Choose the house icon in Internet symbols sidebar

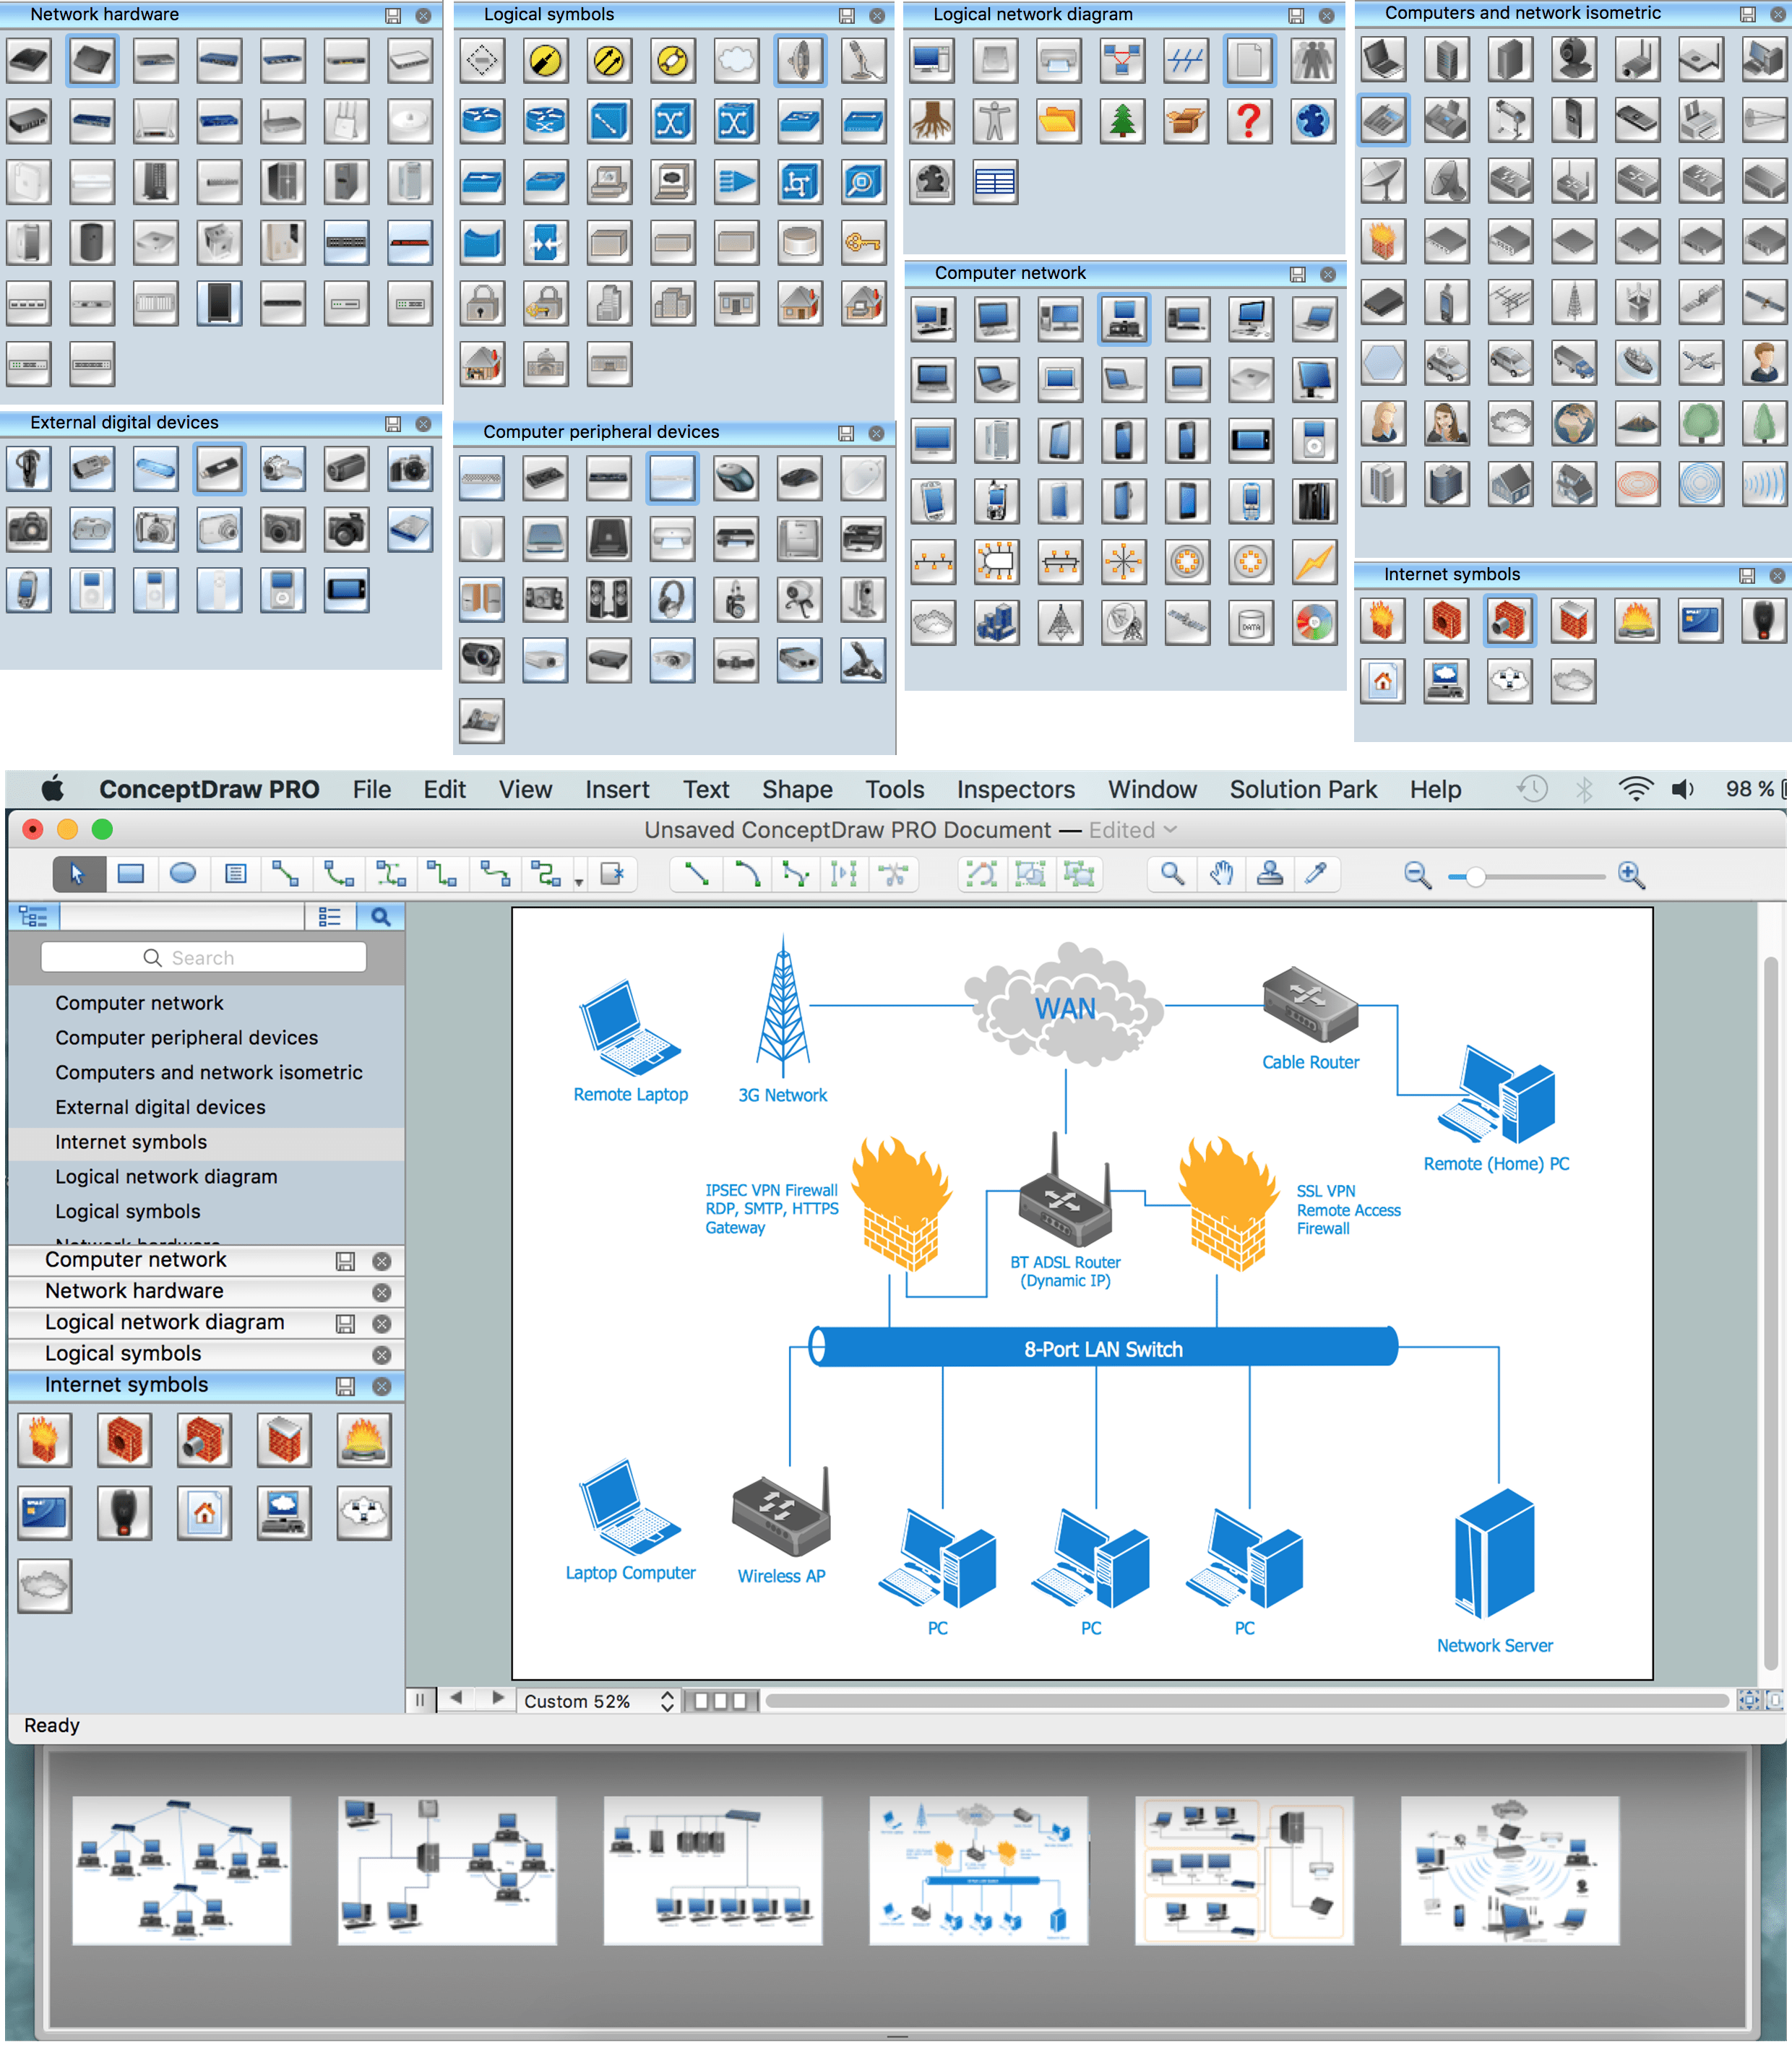pos(204,1512)
